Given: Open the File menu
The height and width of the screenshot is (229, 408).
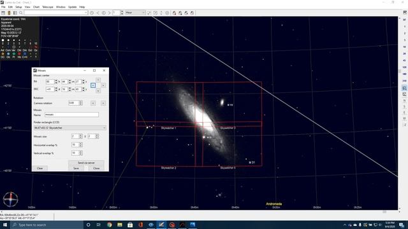Looking at the screenshot, I should click(3, 7).
